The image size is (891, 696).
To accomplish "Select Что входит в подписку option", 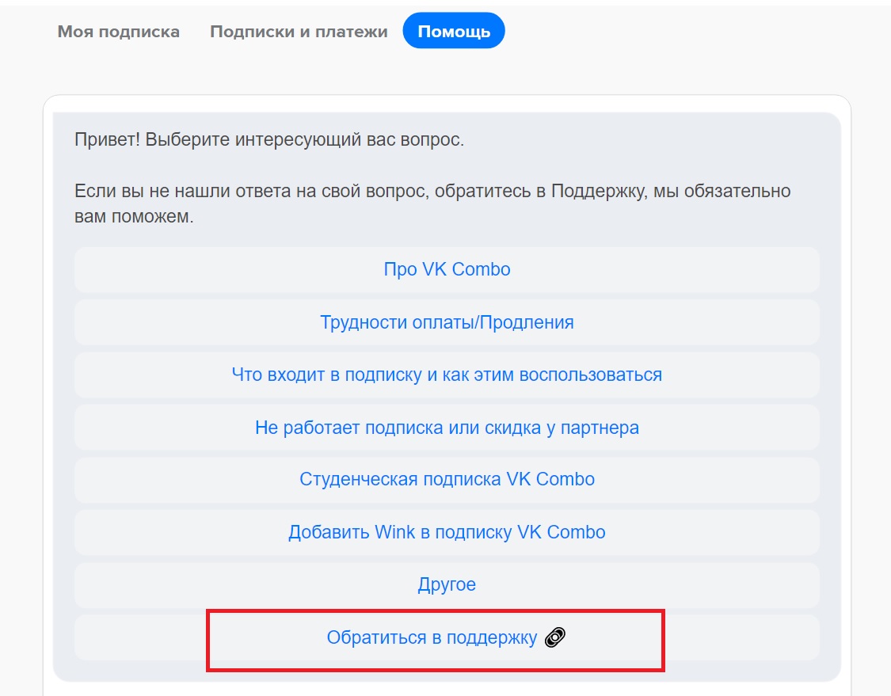I will click(447, 375).
